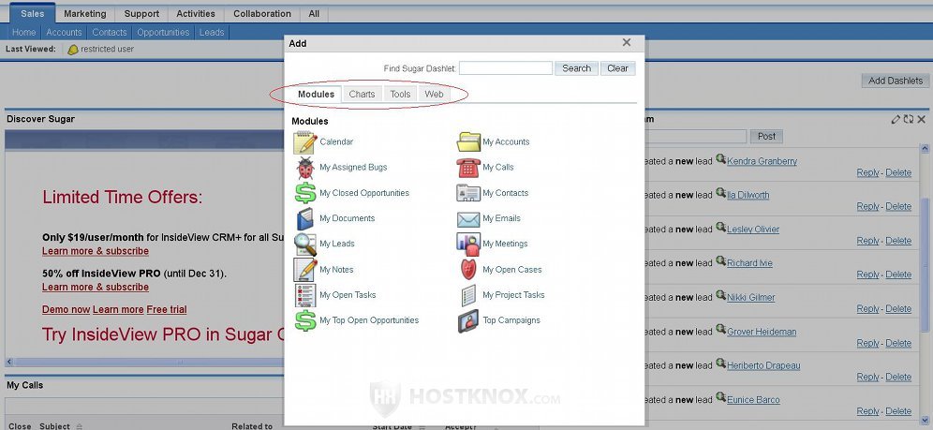Click the My Open Tasks checklist icon
The width and height of the screenshot is (933, 430).
(305, 295)
